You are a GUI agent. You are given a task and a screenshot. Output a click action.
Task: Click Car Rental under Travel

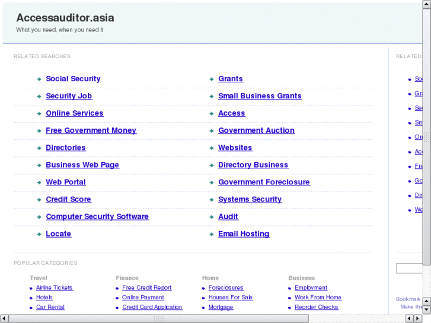[50, 307]
